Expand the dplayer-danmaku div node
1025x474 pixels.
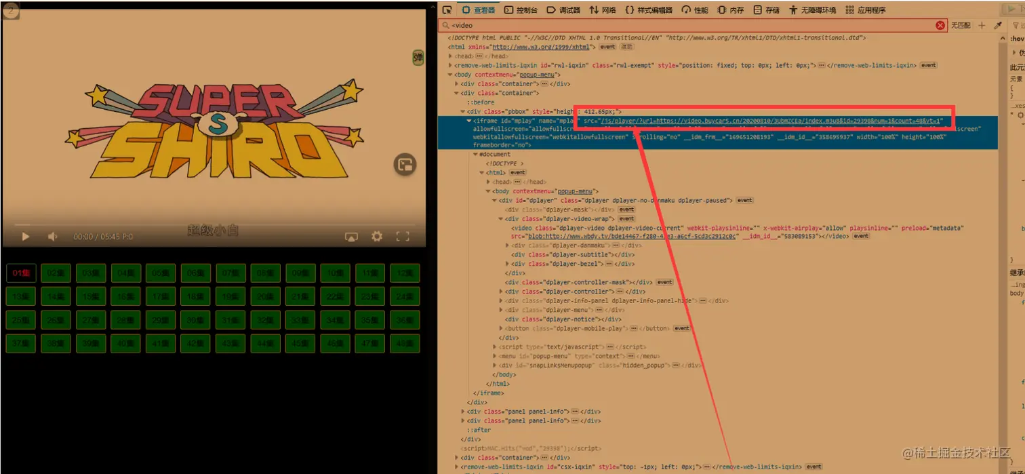pos(507,245)
